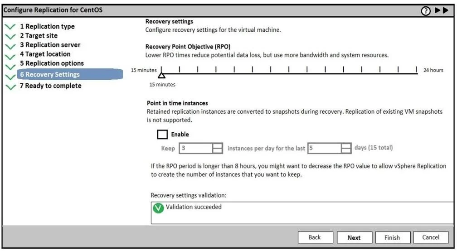The height and width of the screenshot is (251, 457).
Task: Click checkmark icon beside Ready to complete
Action: (10, 87)
